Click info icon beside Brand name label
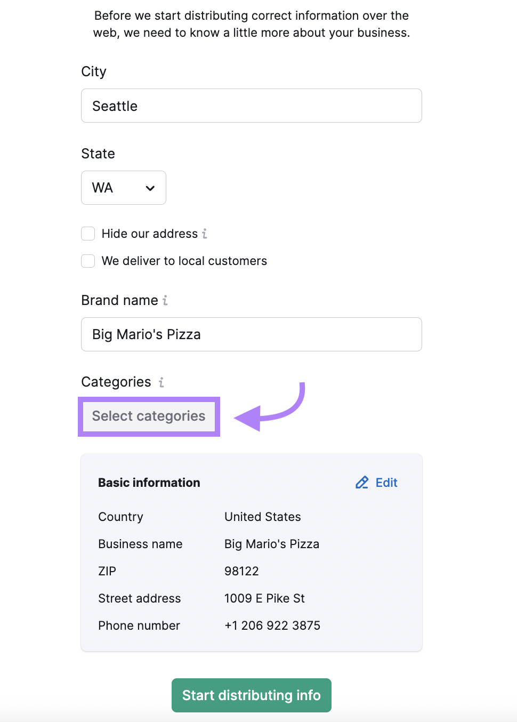The image size is (517, 722). [165, 300]
